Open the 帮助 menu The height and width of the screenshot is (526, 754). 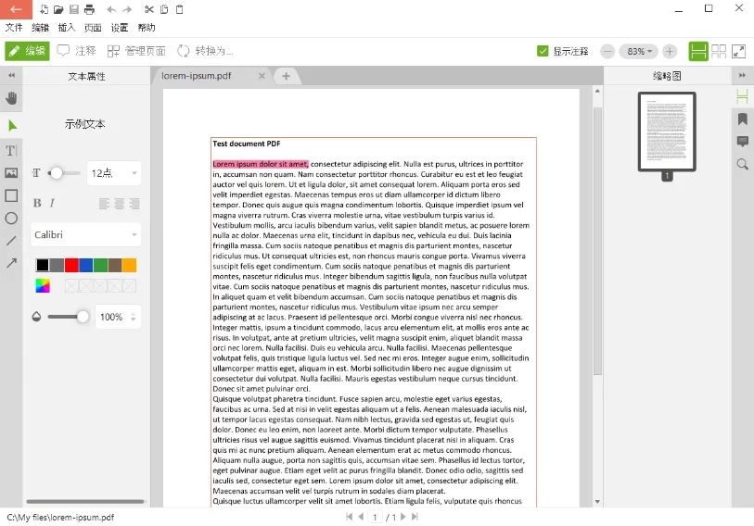click(147, 28)
